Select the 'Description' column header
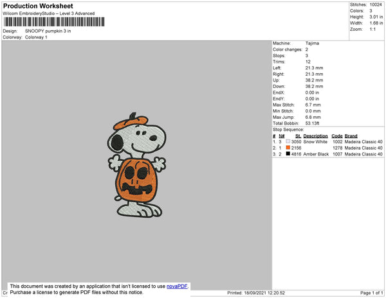 [x=316, y=136]
